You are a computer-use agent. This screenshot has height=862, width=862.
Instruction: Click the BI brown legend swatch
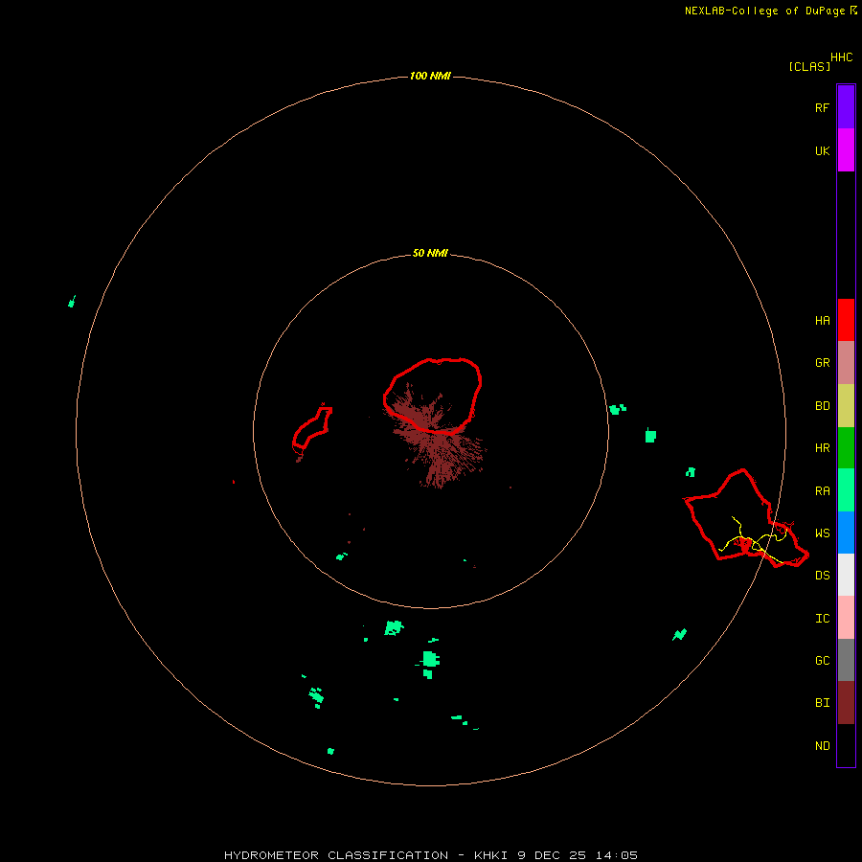click(846, 703)
